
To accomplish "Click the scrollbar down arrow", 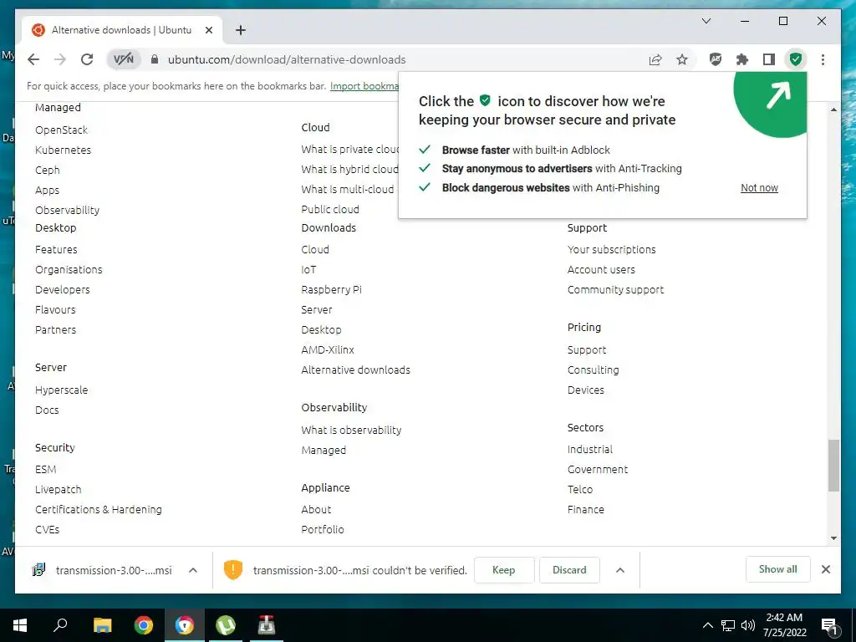I will (833, 538).
